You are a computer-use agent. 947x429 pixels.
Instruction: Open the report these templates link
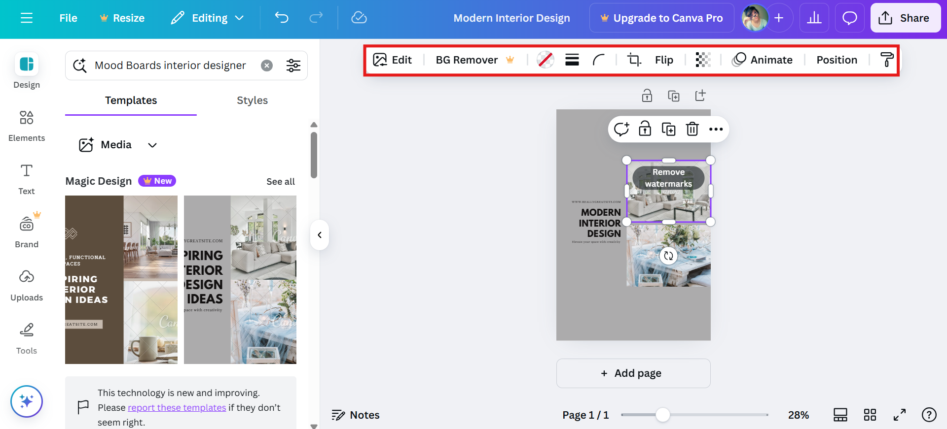tap(177, 408)
